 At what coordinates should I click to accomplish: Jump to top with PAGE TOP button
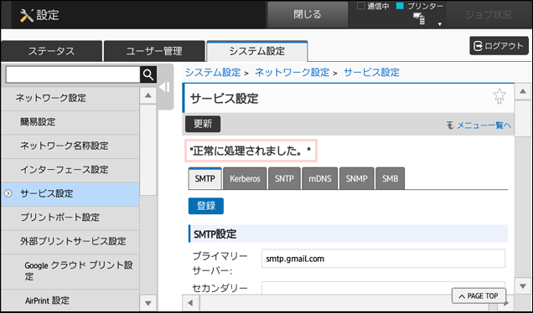coord(479,296)
